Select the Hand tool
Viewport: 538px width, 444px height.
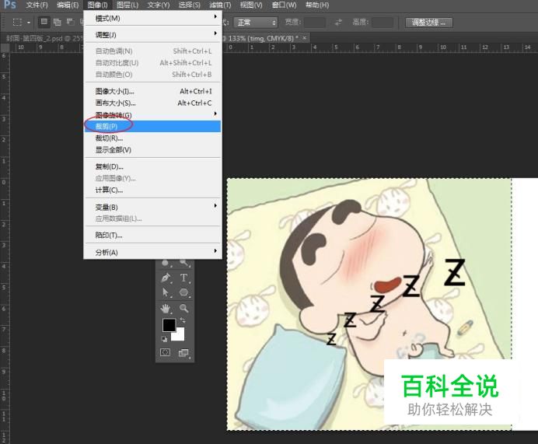(x=166, y=309)
